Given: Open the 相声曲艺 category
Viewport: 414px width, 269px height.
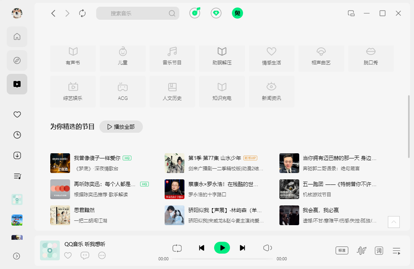Looking at the screenshot, I should 321,58.
